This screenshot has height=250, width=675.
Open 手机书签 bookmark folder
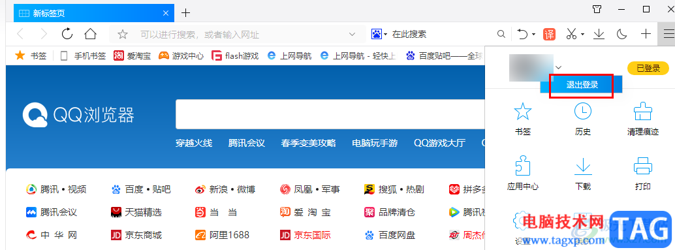click(83, 55)
